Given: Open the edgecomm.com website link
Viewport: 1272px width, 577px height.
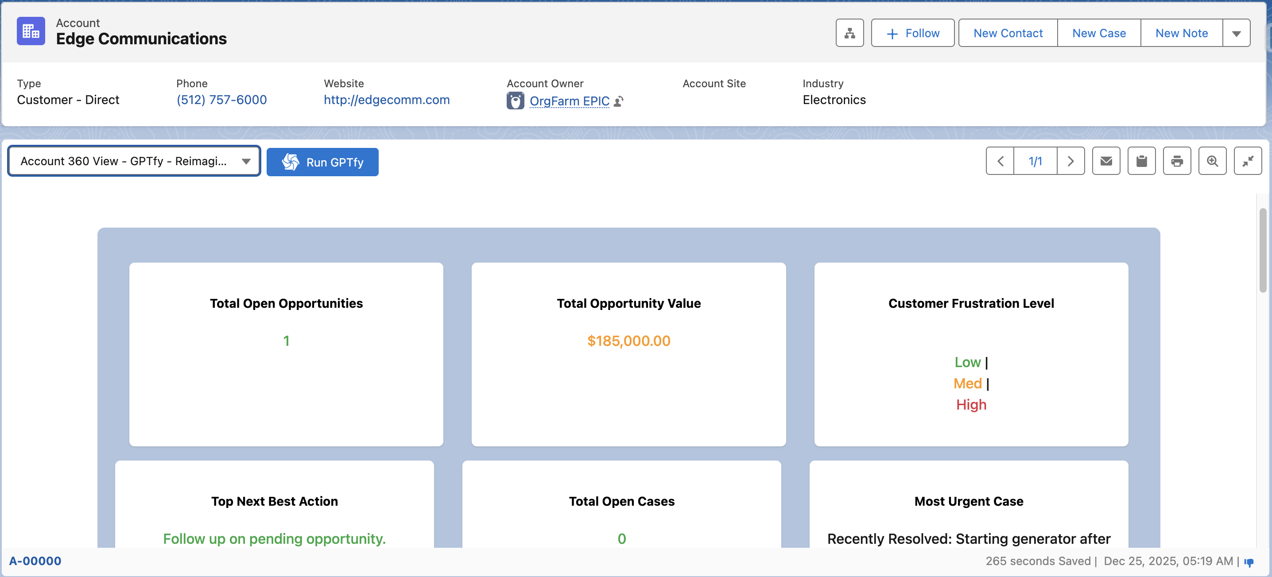Looking at the screenshot, I should pos(387,100).
